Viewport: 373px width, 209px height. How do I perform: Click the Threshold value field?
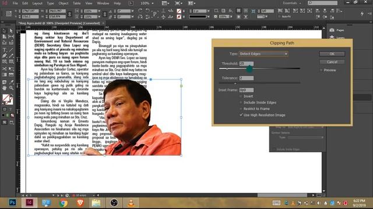(x=247, y=63)
